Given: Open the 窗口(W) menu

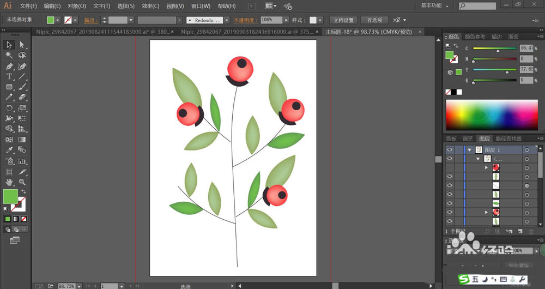Looking at the screenshot, I should coord(201,6).
